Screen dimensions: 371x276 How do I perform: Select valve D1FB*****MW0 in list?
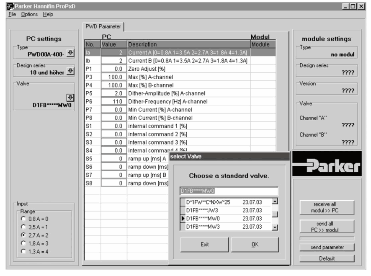point(226,219)
